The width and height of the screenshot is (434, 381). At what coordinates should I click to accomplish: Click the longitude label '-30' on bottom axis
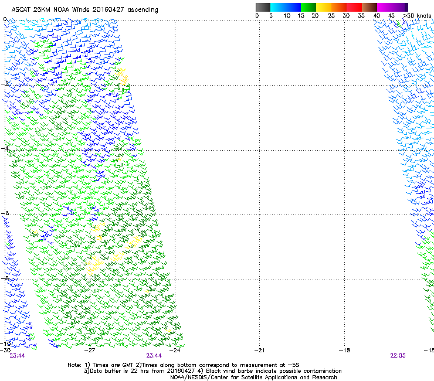(x=5, y=351)
